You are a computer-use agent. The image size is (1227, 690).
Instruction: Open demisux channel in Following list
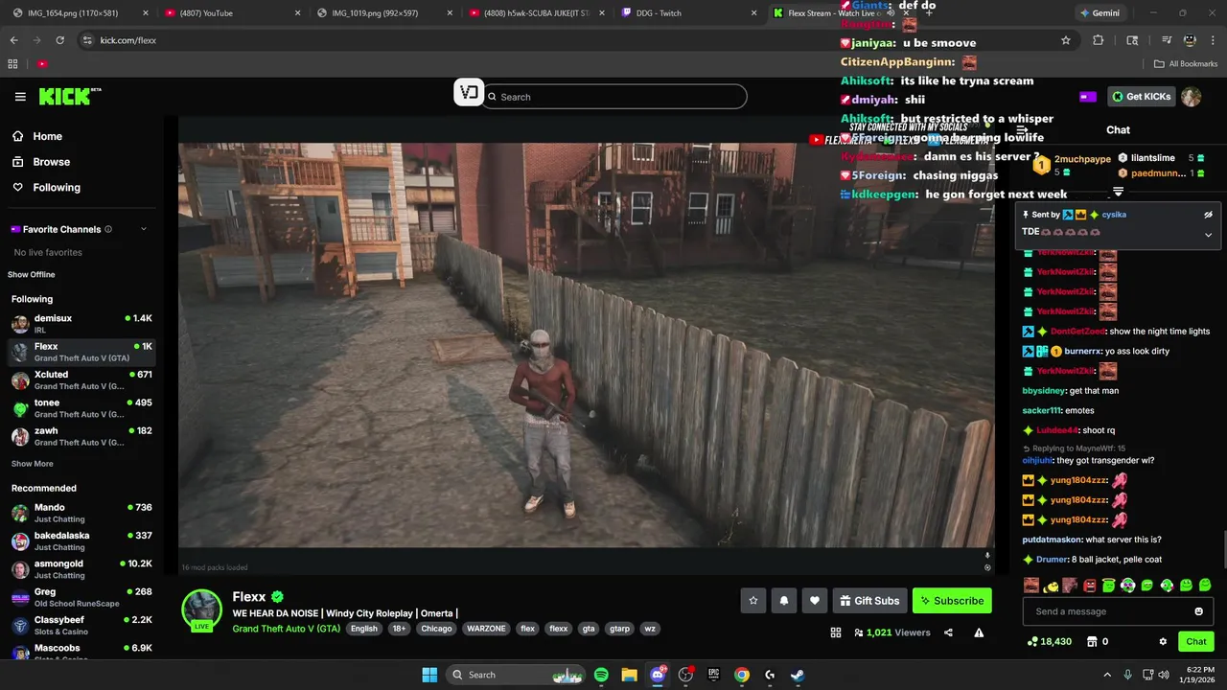[x=82, y=324]
